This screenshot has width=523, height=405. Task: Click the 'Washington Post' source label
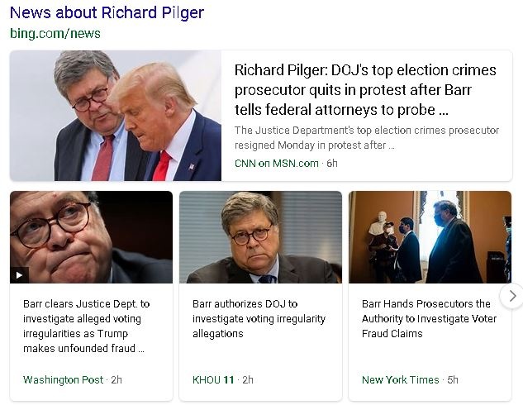(64, 379)
